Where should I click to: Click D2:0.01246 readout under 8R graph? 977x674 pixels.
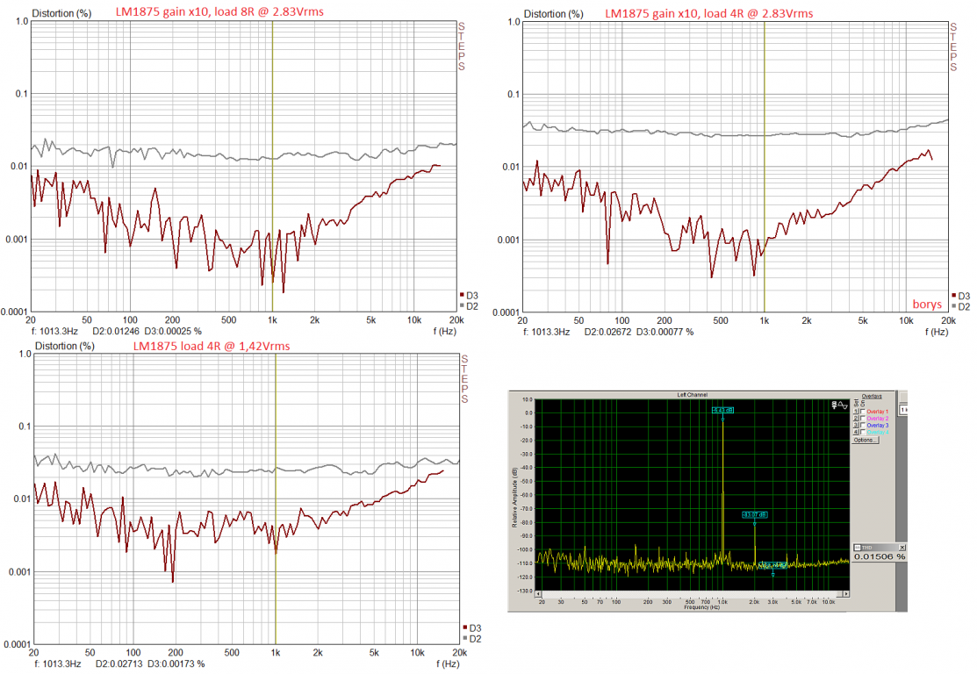click(116, 332)
